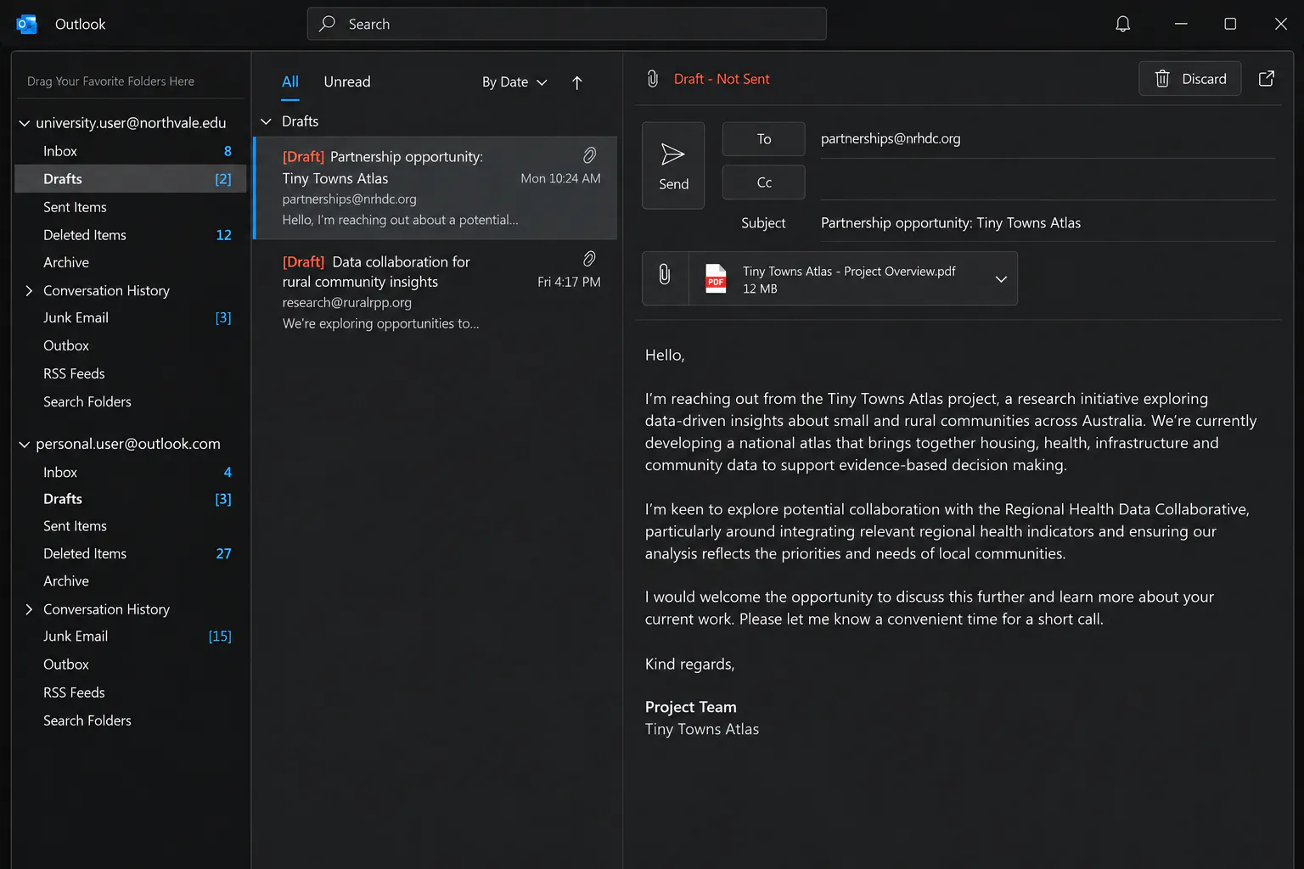Open the By Date sort dropdown
Viewport: 1304px width, 869px height.
[x=514, y=82]
